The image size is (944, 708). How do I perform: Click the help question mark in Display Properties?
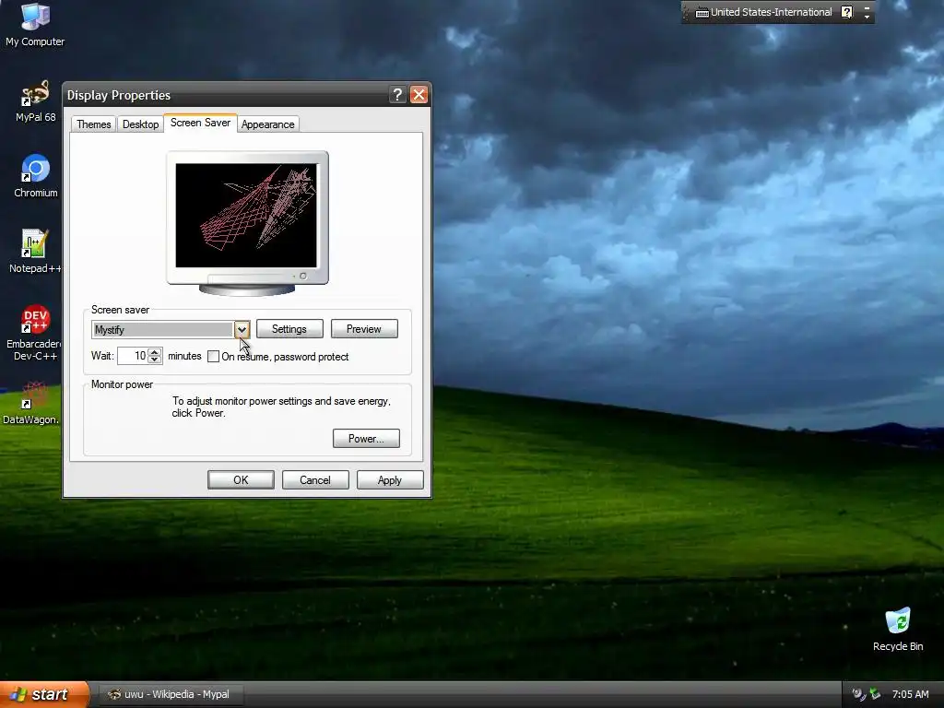(x=397, y=95)
